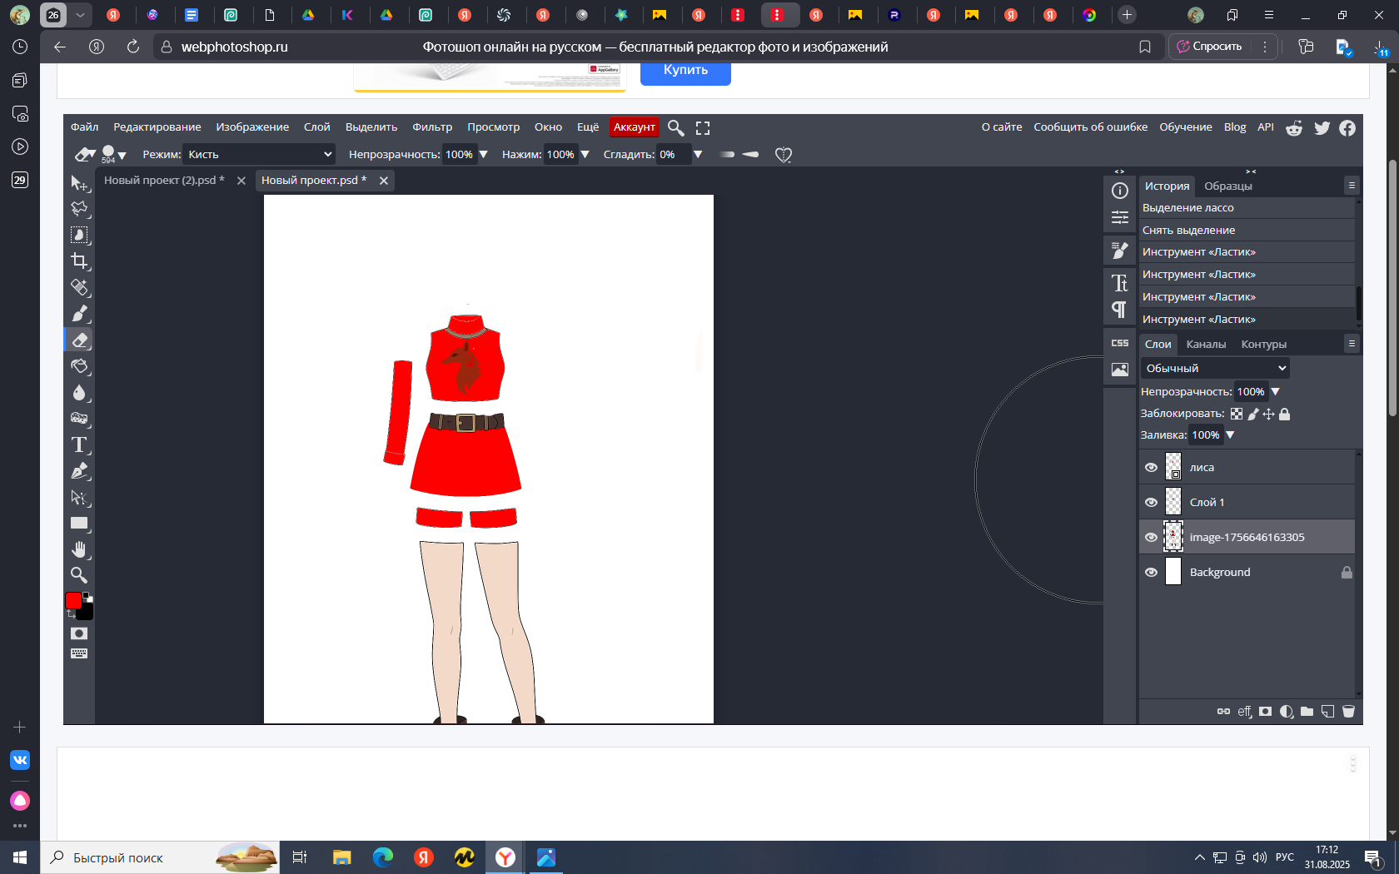Select the Pen tool
This screenshot has height=874, width=1399.
79,471
